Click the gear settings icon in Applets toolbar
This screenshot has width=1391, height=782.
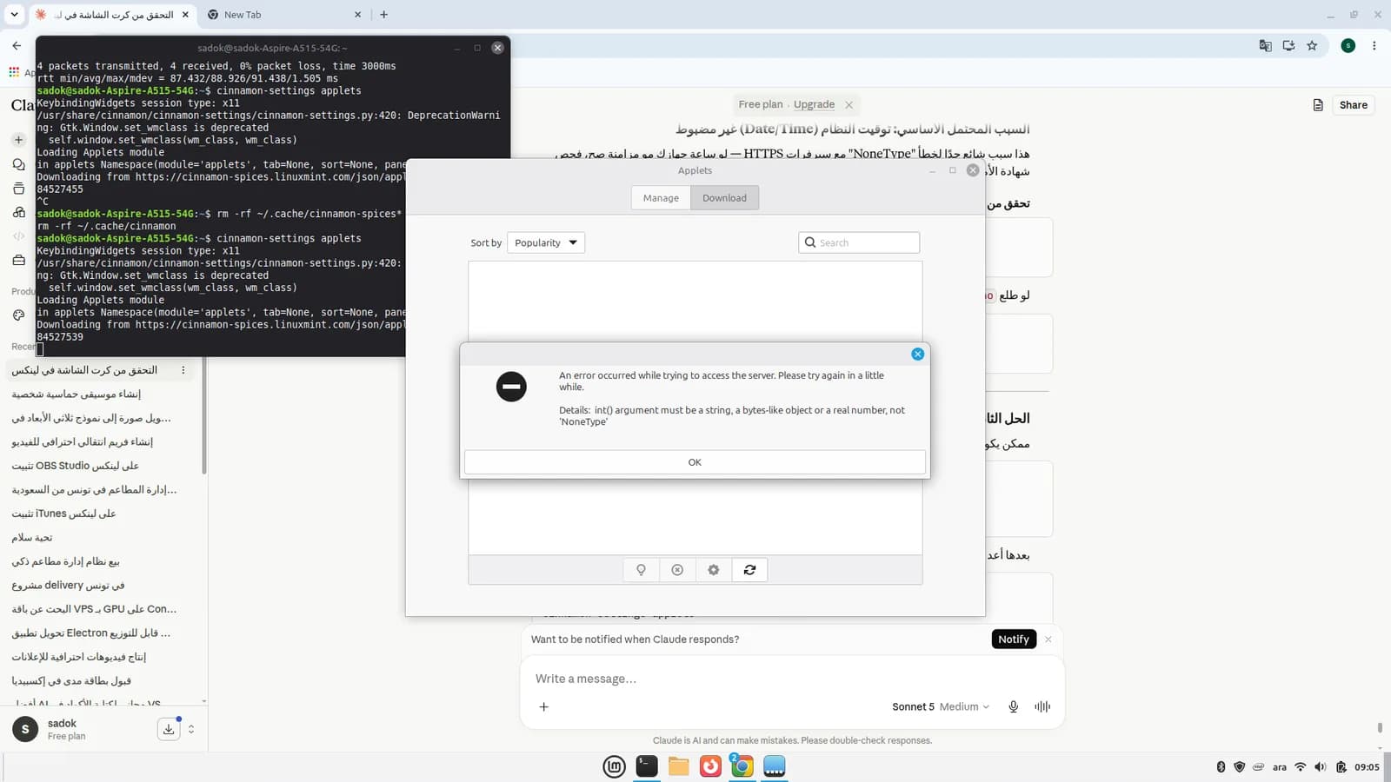click(713, 570)
